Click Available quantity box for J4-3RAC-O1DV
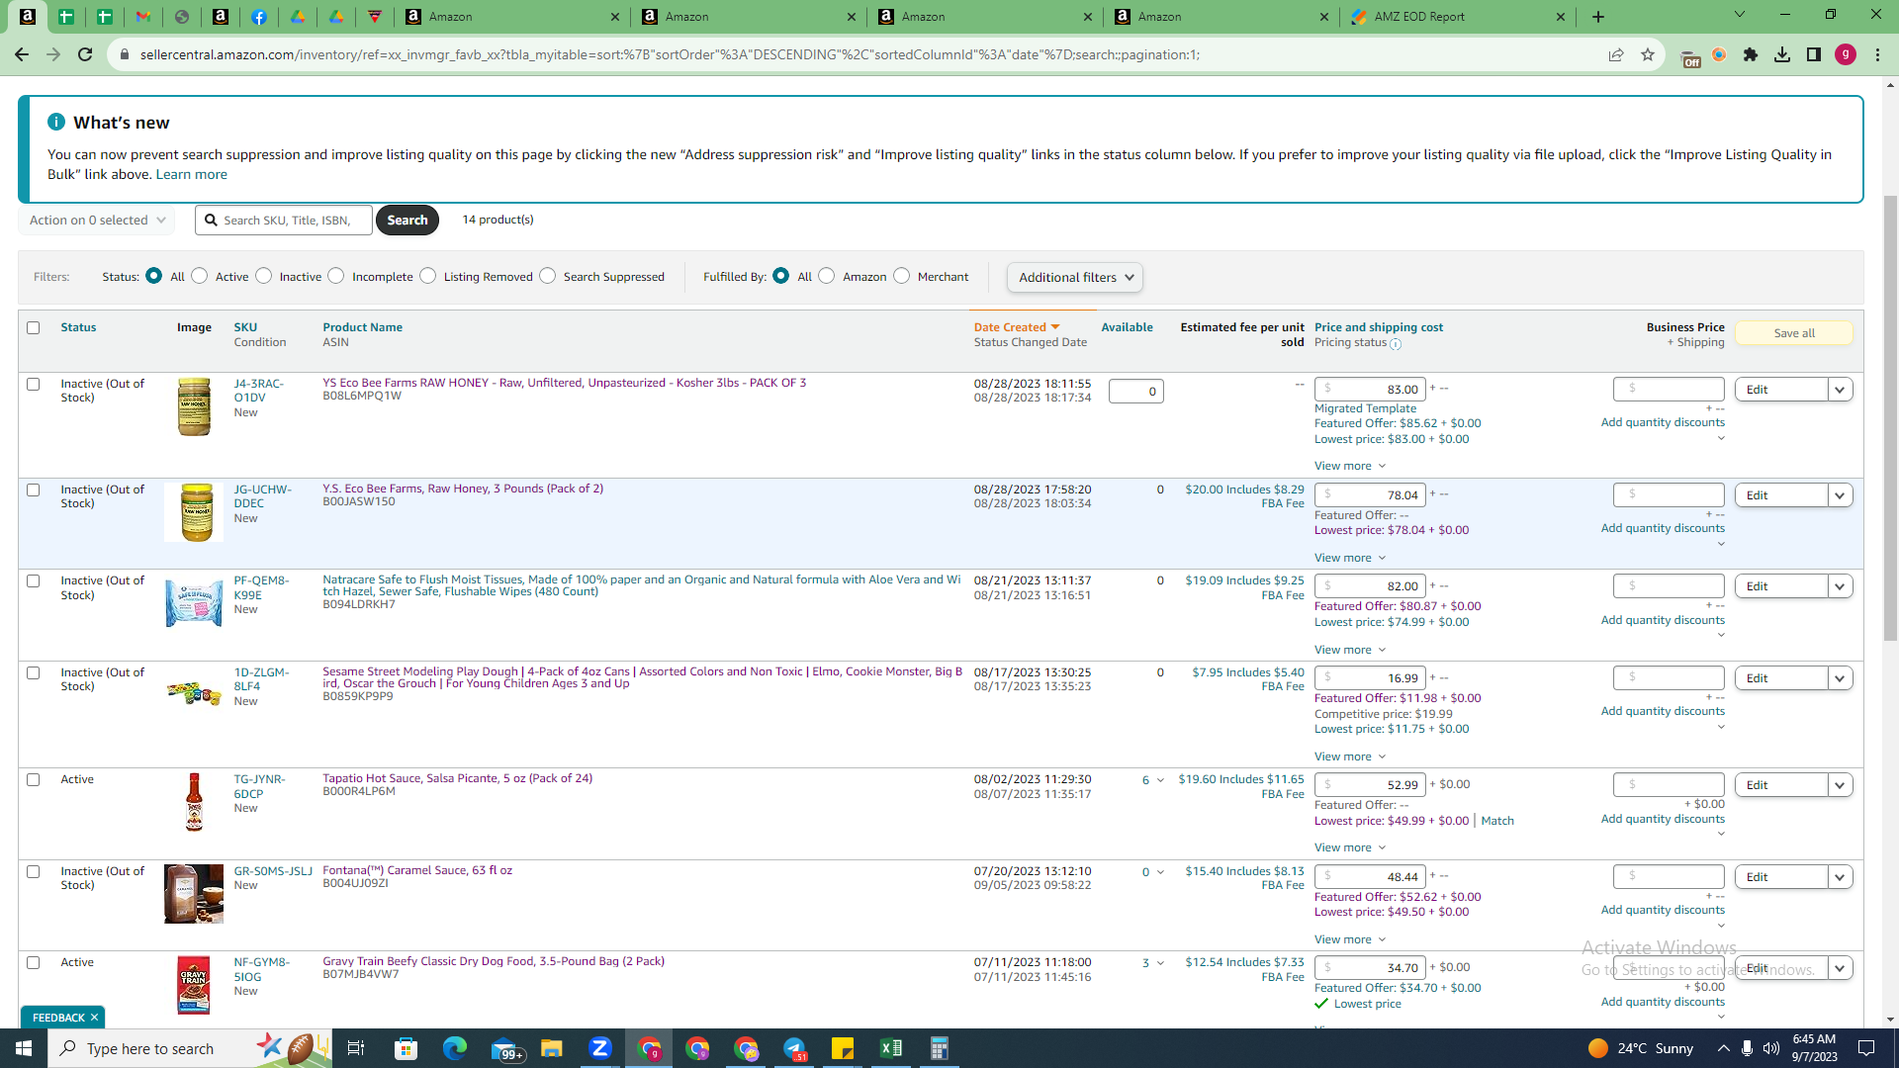The image size is (1899, 1068). (1135, 392)
